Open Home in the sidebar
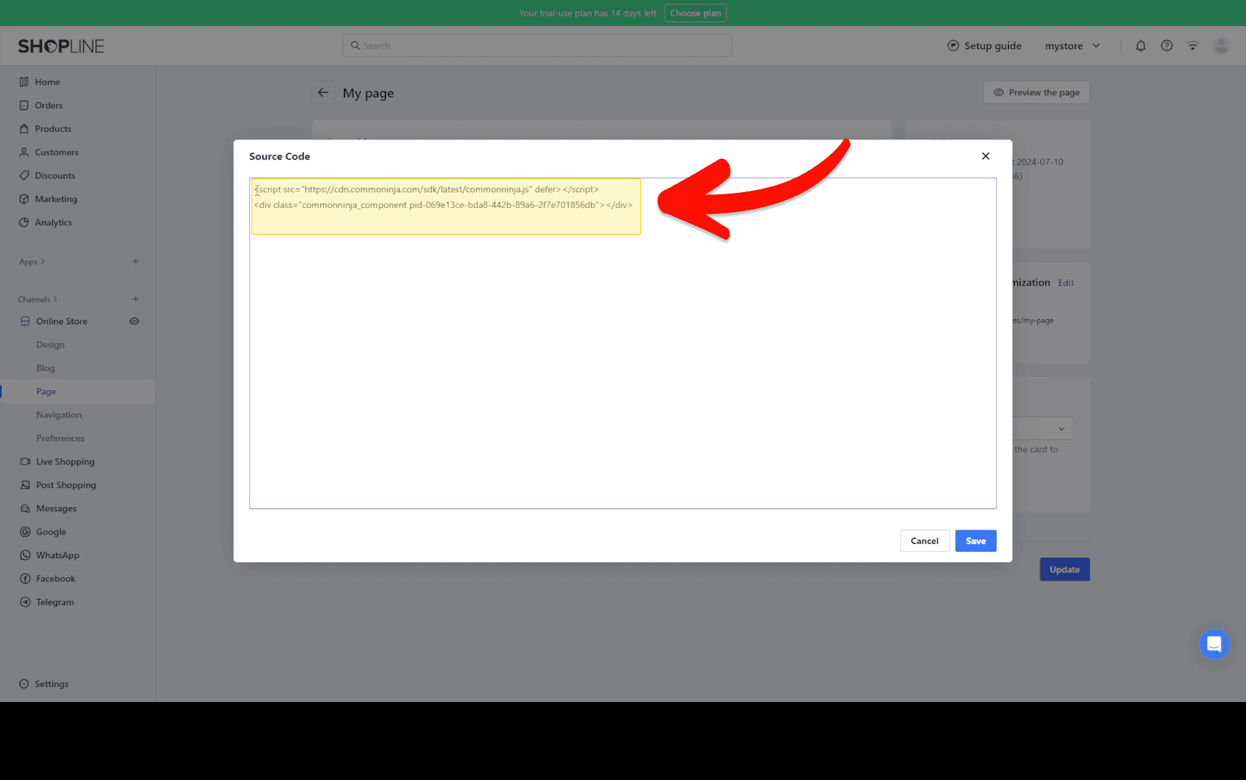 48,82
